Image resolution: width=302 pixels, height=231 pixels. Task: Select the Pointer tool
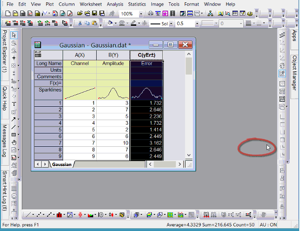point(14,35)
